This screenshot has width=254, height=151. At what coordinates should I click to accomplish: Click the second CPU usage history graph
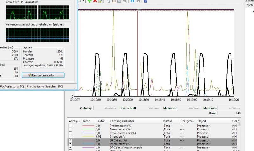coord(54,12)
